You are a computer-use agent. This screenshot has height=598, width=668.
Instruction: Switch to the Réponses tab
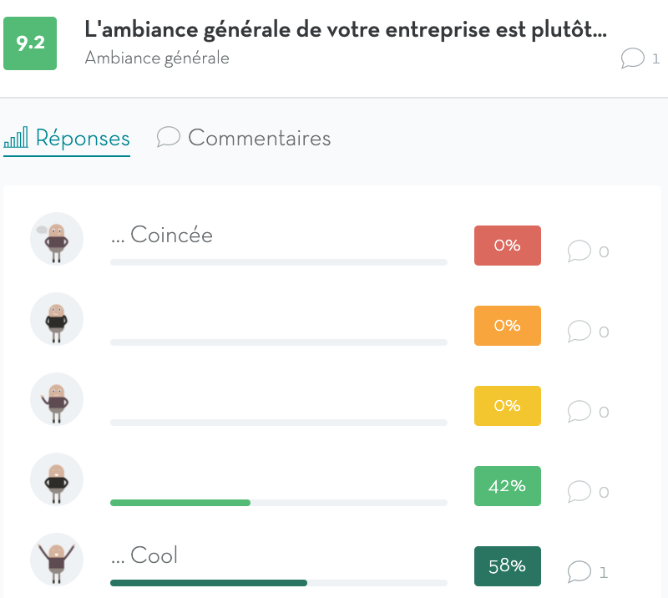67,138
